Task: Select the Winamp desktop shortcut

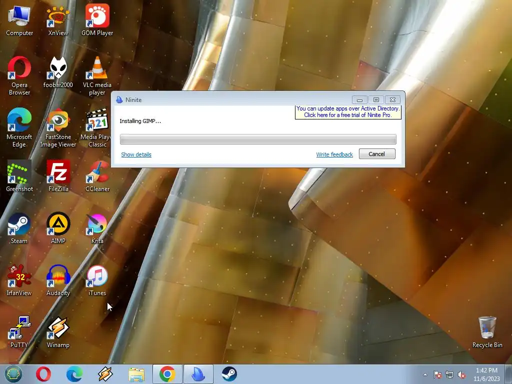Action: pyautogui.click(x=58, y=332)
